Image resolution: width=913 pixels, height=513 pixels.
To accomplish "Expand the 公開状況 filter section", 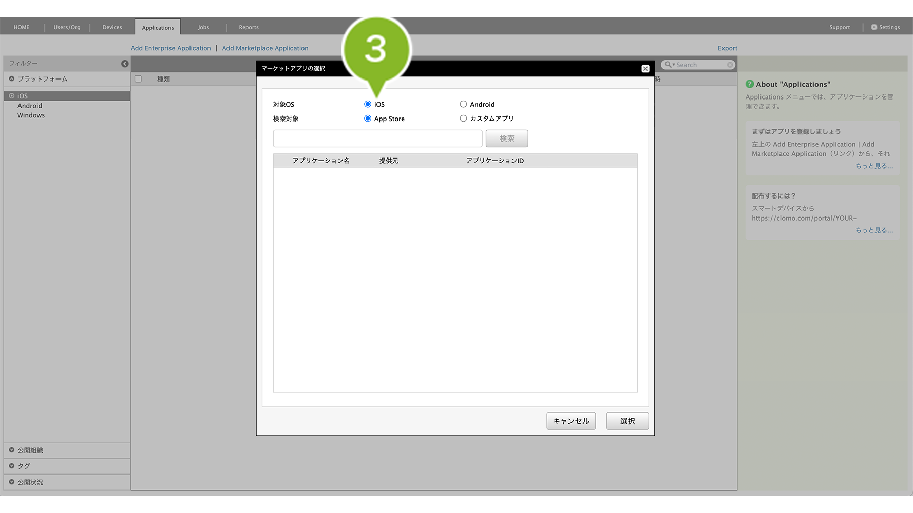I will click(x=12, y=482).
